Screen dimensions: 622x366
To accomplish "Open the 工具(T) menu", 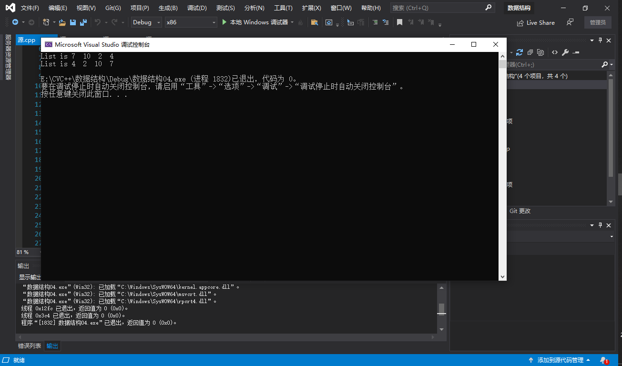I will (x=283, y=8).
